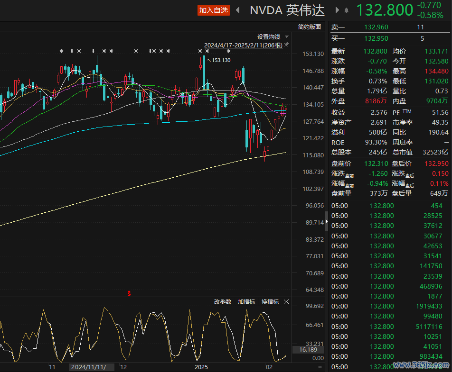Set a price alert with bell icon
This screenshot has height=372, width=452.
coord(347,10)
